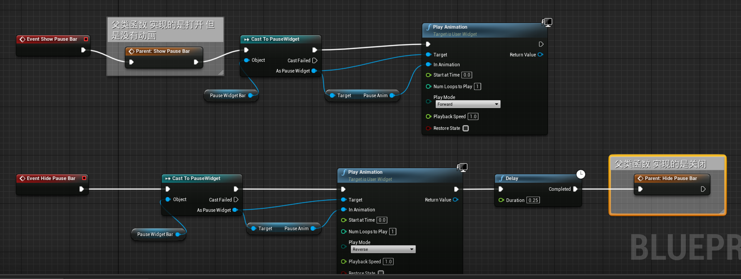Select the bottom Cast To PauseWidget node header

202,178
